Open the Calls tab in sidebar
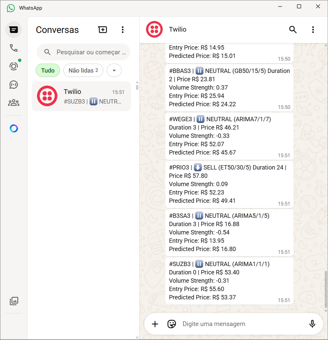 (x=13, y=48)
